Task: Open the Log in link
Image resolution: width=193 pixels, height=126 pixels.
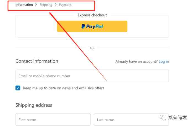Action: pyautogui.click(x=164, y=61)
